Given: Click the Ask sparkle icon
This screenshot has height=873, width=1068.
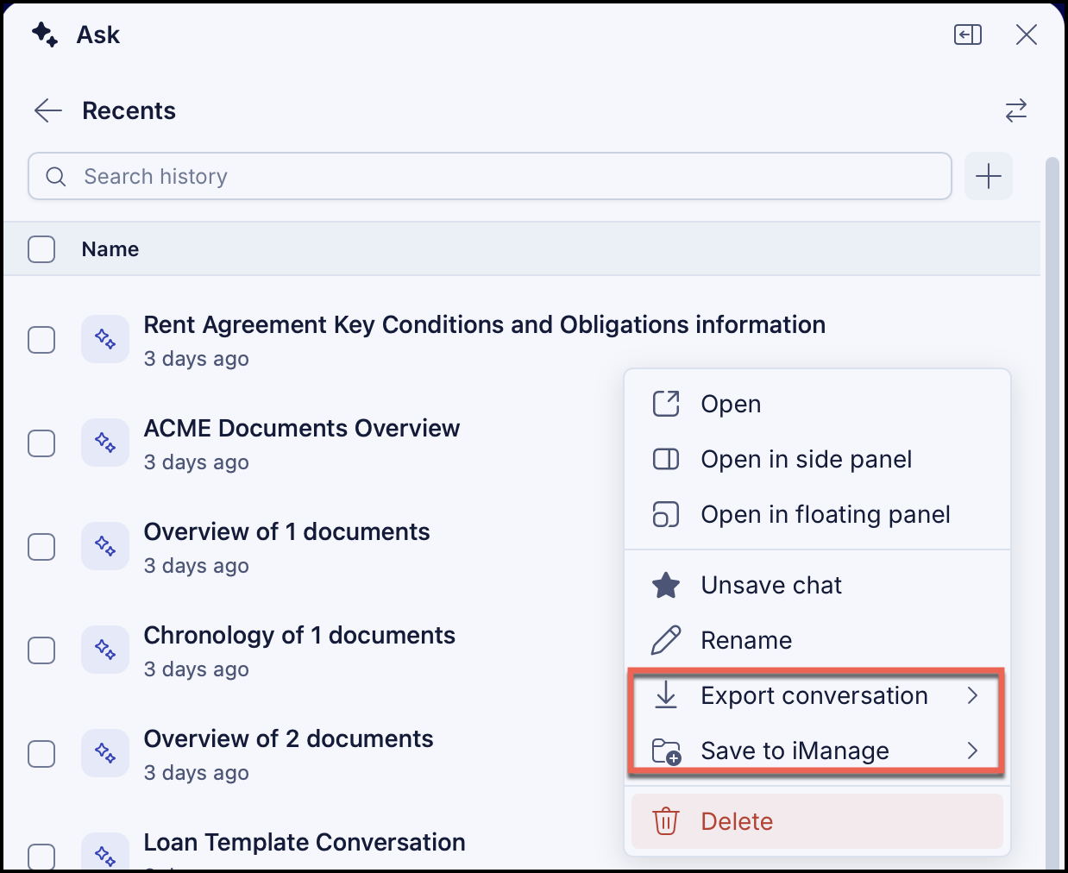Looking at the screenshot, I should tap(45, 35).
